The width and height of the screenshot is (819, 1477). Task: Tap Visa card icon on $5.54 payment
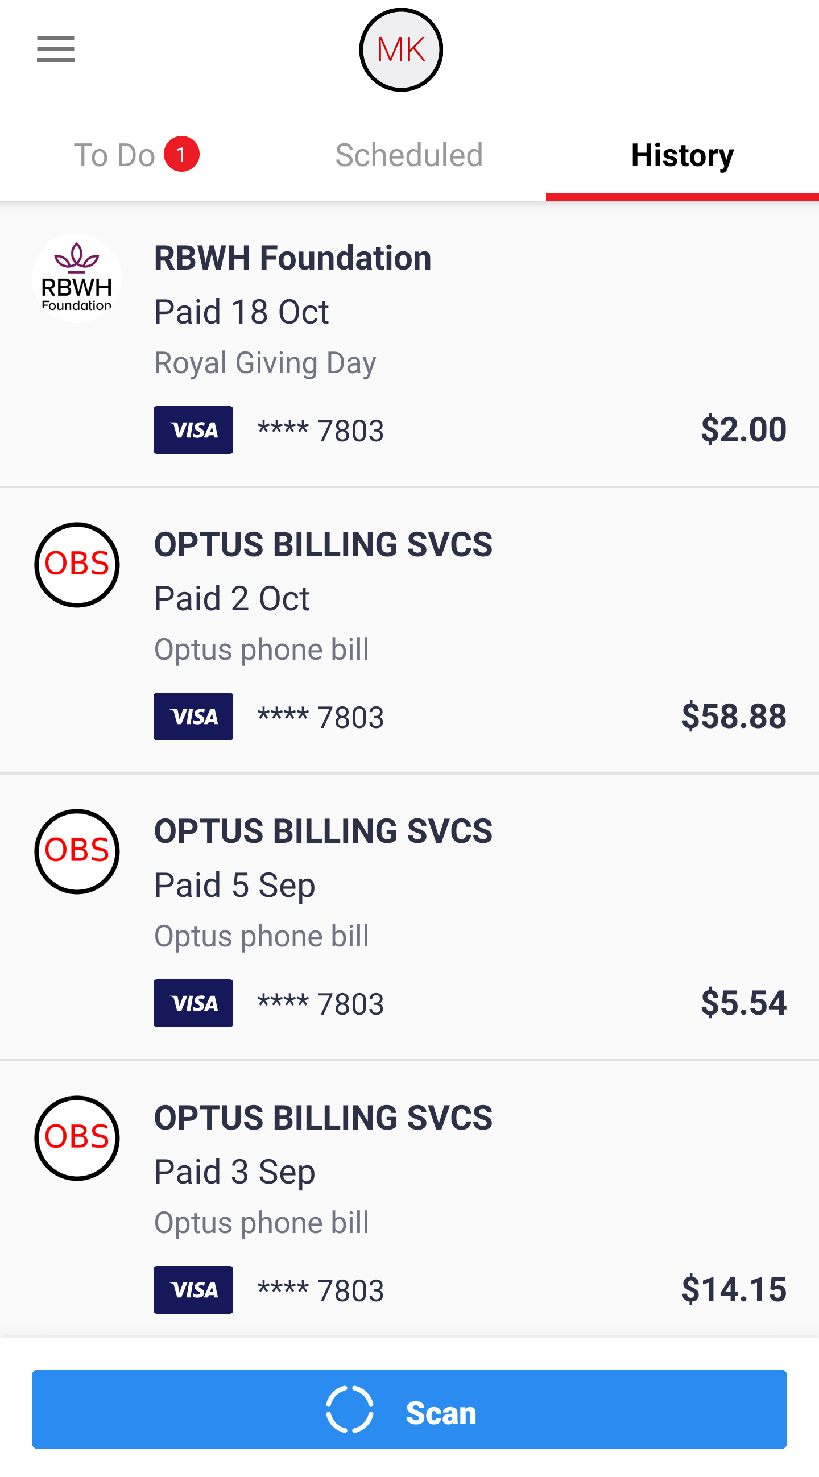click(193, 1003)
